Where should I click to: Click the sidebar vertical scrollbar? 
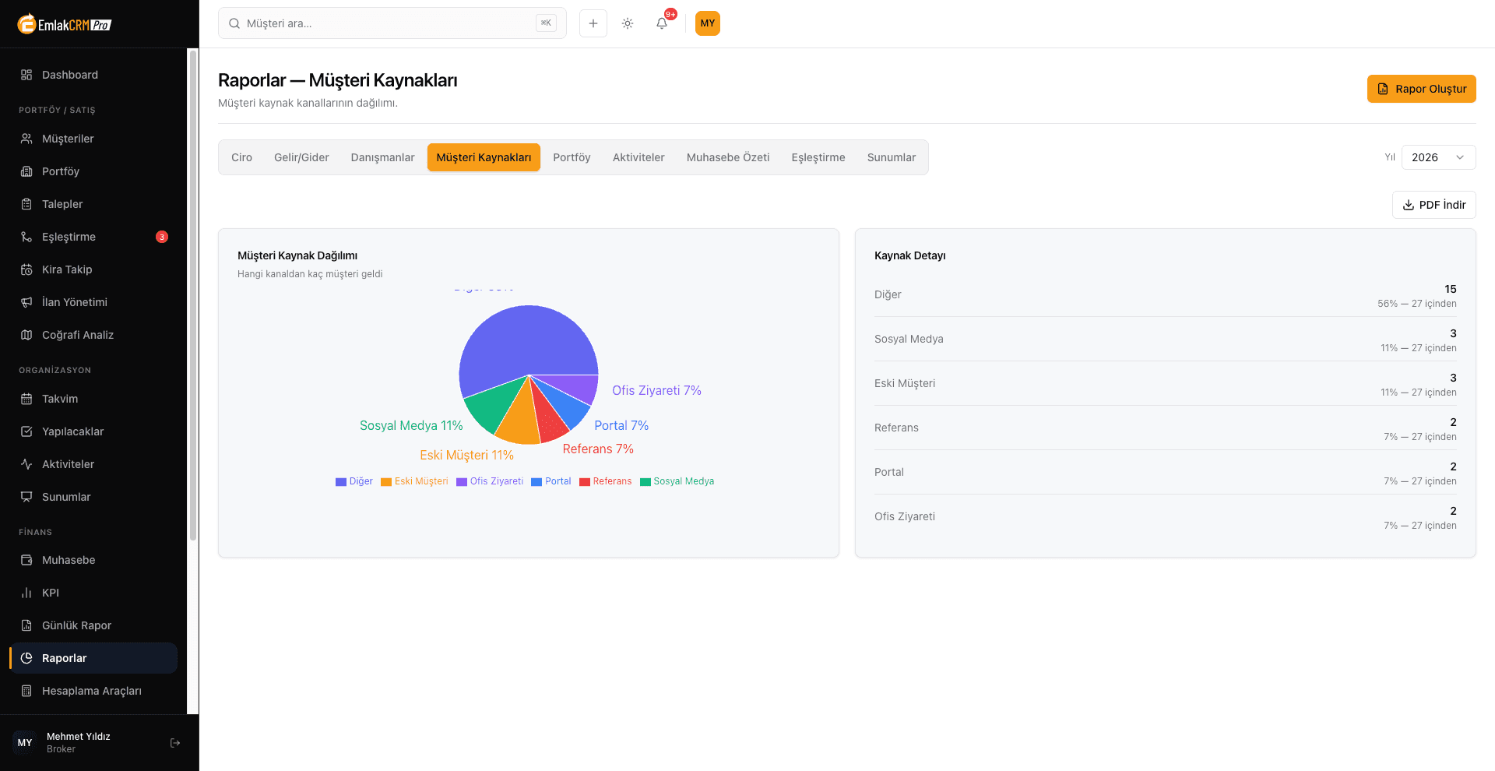(x=193, y=296)
